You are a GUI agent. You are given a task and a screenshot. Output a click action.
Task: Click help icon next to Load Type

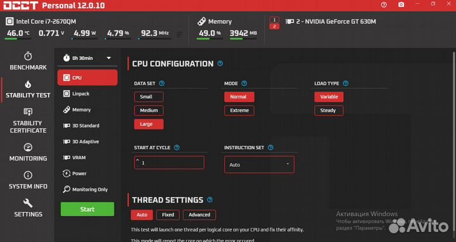click(x=346, y=83)
